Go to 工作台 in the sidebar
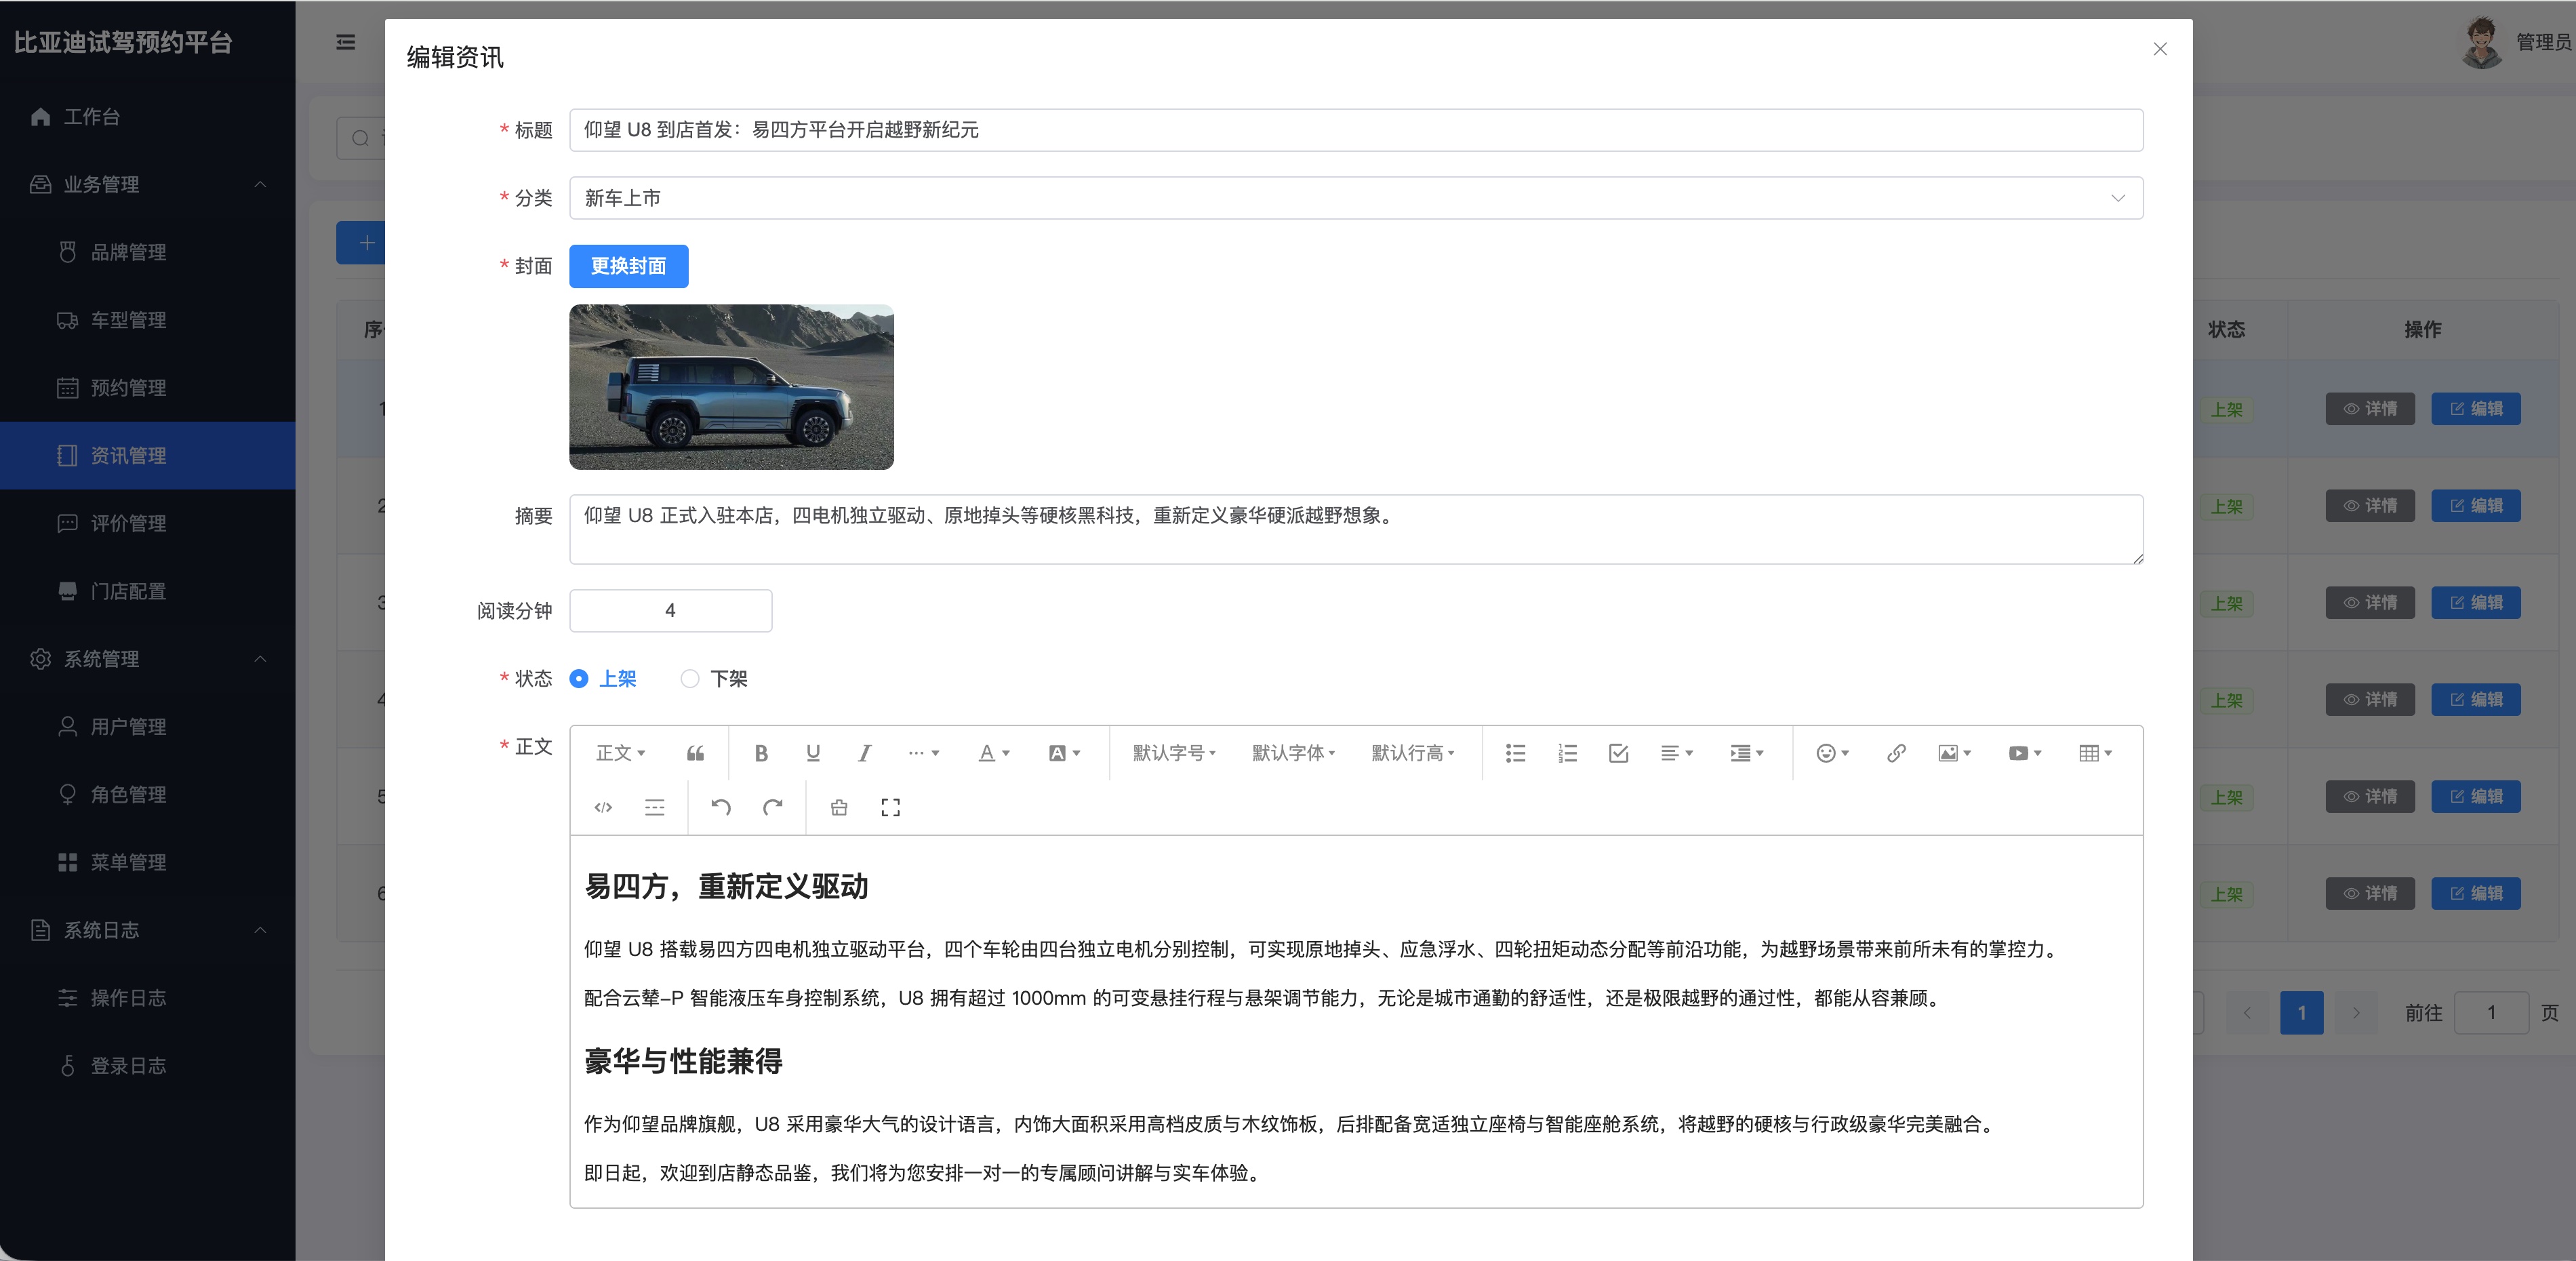 tap(148, 117)
